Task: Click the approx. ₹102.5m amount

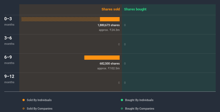Action: point(109,68)
